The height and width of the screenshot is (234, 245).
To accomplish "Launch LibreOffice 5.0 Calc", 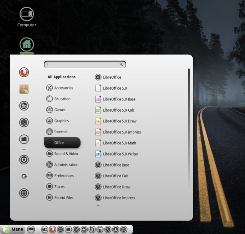I will tap(119, 110).
